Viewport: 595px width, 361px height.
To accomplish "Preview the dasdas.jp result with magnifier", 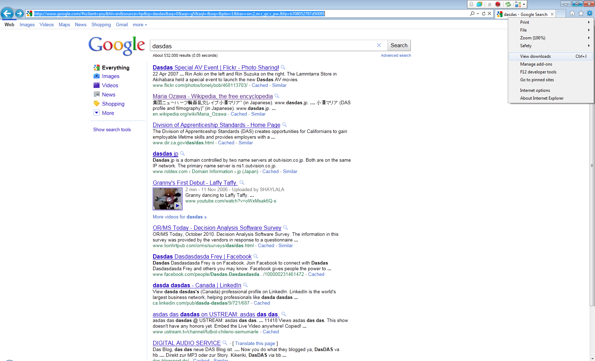I will 183,154.
